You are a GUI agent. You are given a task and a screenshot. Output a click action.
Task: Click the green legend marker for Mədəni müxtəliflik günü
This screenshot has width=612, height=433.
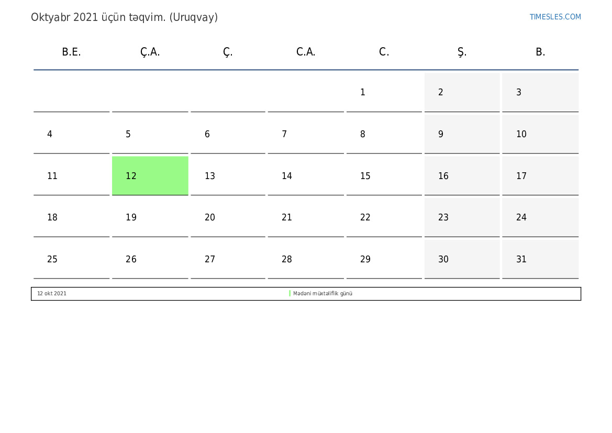[x=290, y=293]
